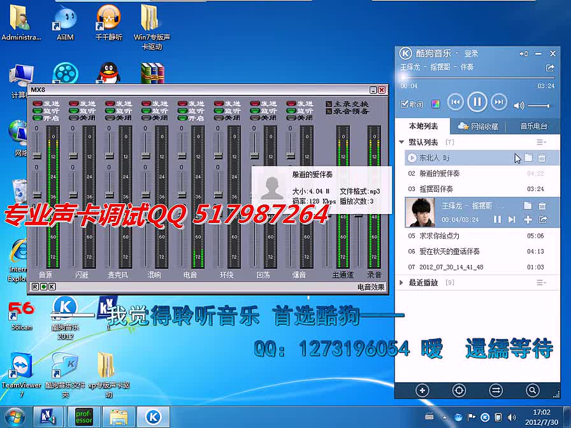The image size is (571, 428).
Task: Click the search magnifier icon at Kugou bottom
Action: [x=532, y=390]
